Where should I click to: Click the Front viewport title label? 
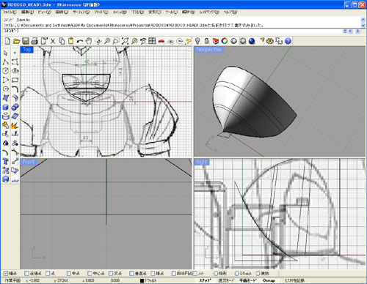(29, 162)
